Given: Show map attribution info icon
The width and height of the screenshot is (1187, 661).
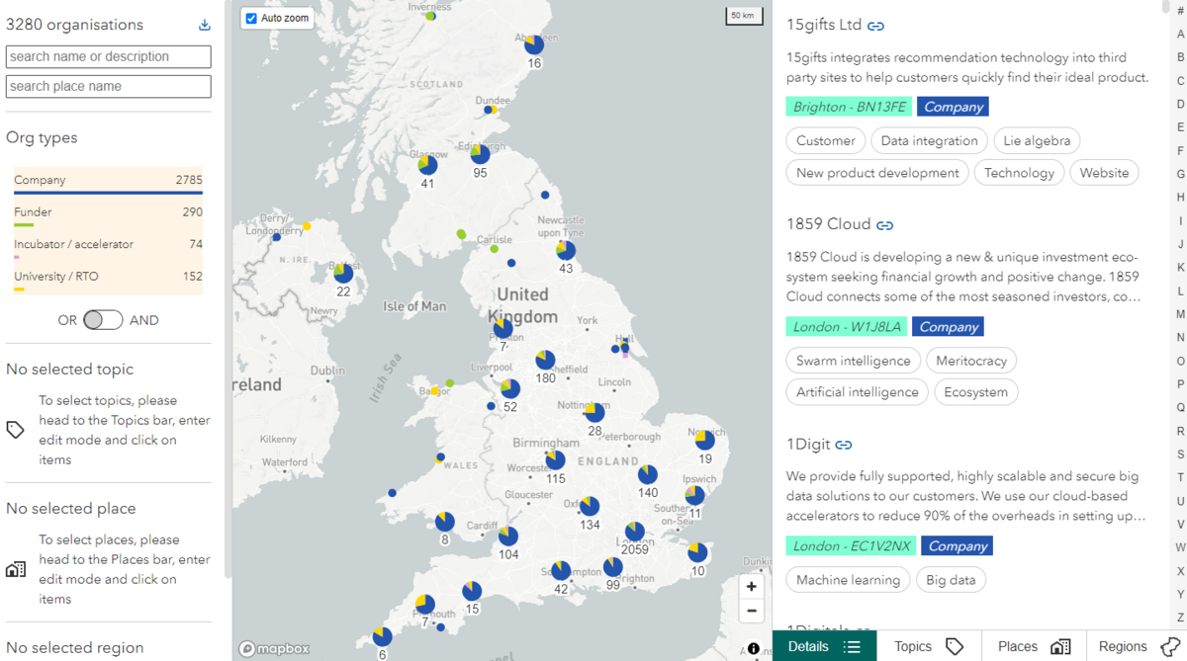Looking at the screenshot, I should pyautogui.click(x=754, y=648).
